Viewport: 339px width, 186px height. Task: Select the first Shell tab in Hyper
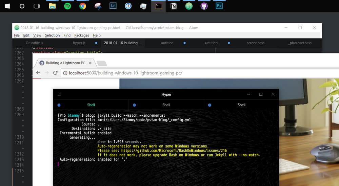point(91,105)
